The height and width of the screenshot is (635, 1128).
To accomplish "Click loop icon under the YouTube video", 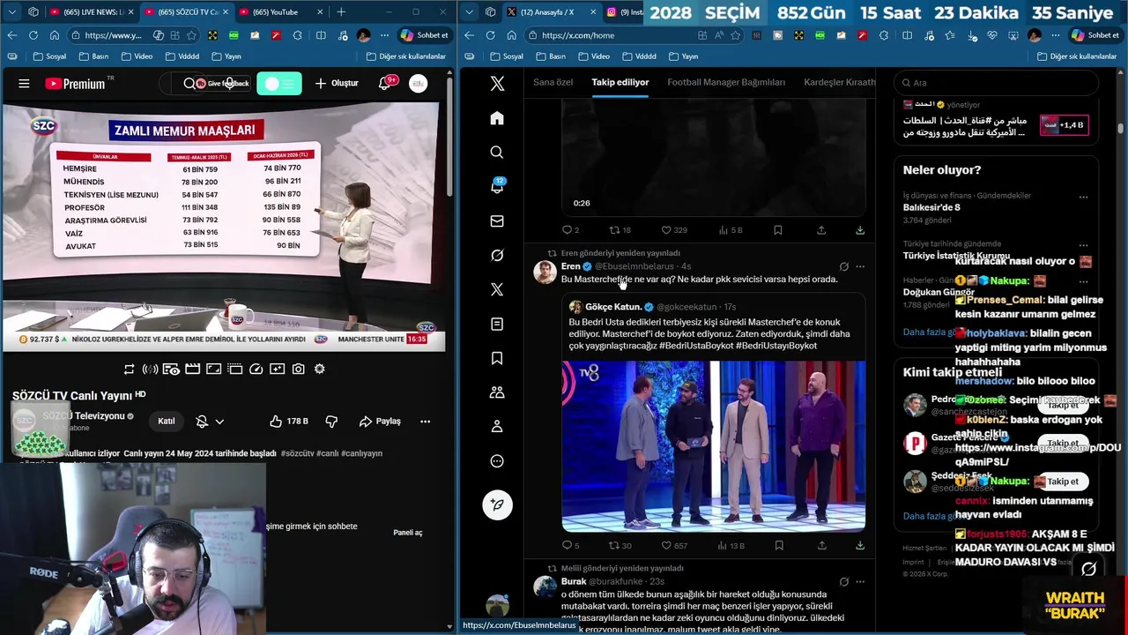I will click(x=130, y=369).
